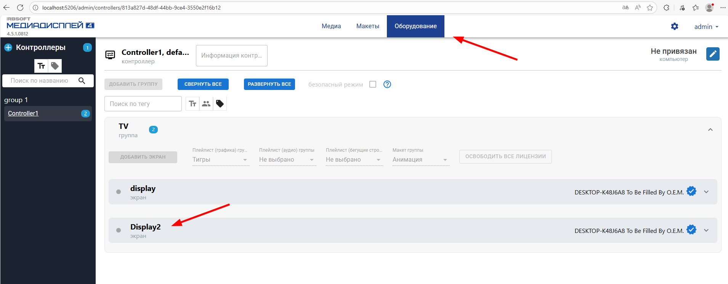The height and width of the screenshot is (284, 728).
Task: Click the verified badge on Display2 row
Action: (691, 230)
